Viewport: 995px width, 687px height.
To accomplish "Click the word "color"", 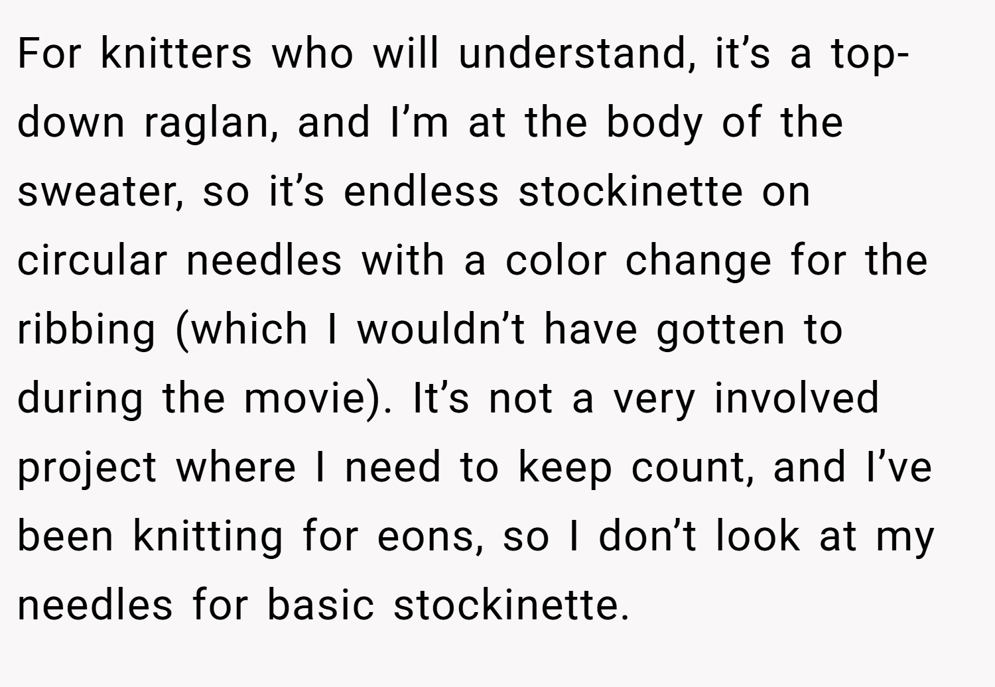I will click(x=556, y=259).
